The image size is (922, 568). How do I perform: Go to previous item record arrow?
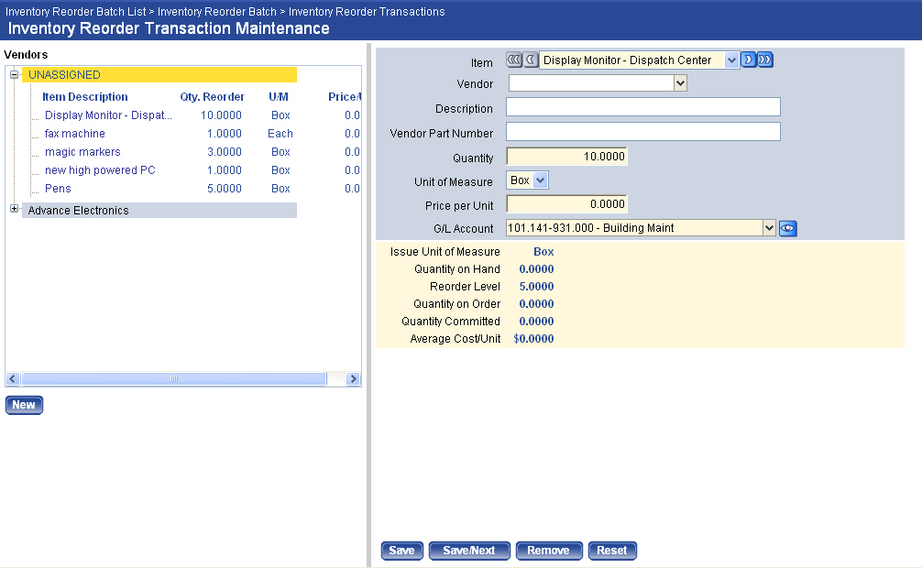point(531,60)
